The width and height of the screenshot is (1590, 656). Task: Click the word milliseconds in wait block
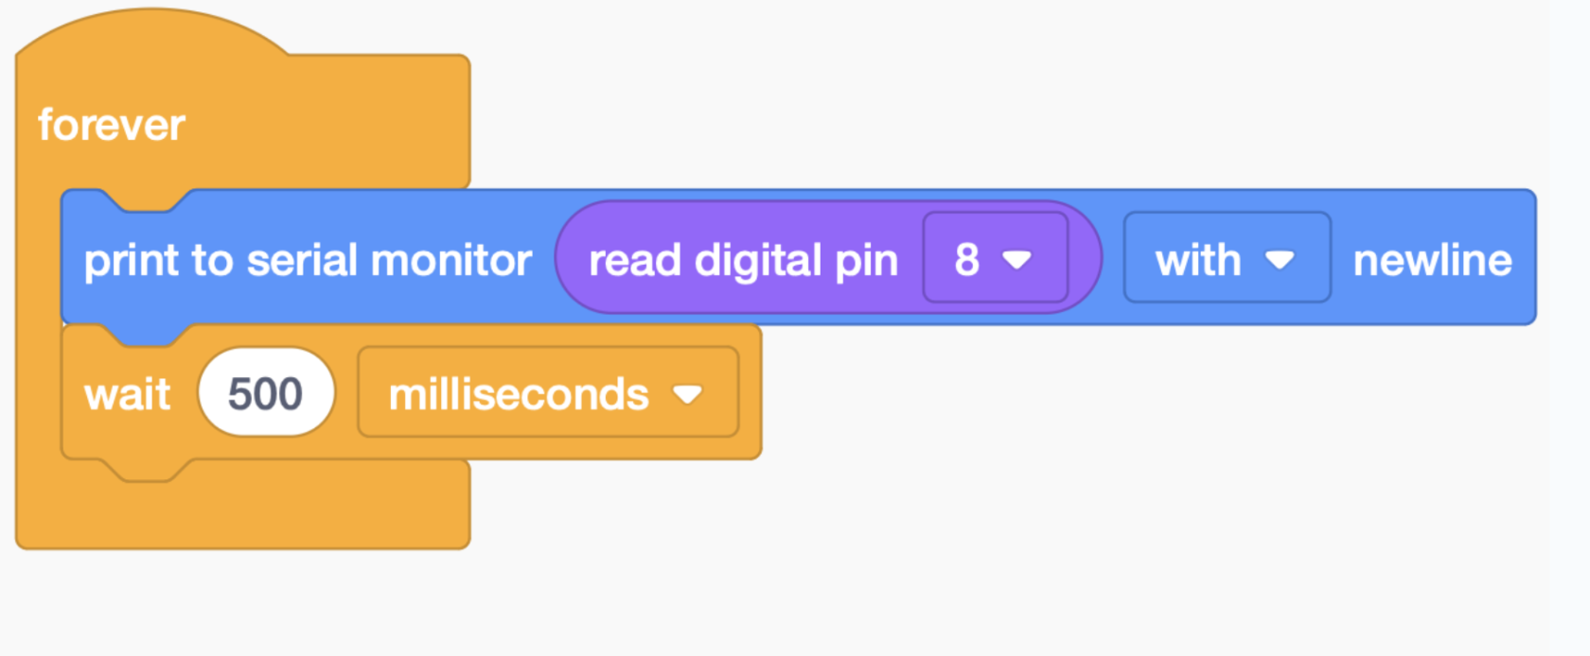pyautogui.click(x=519, y=394)
